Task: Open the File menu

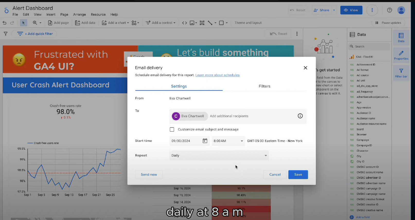Action: pyautogui.click(x=15, y=15)
